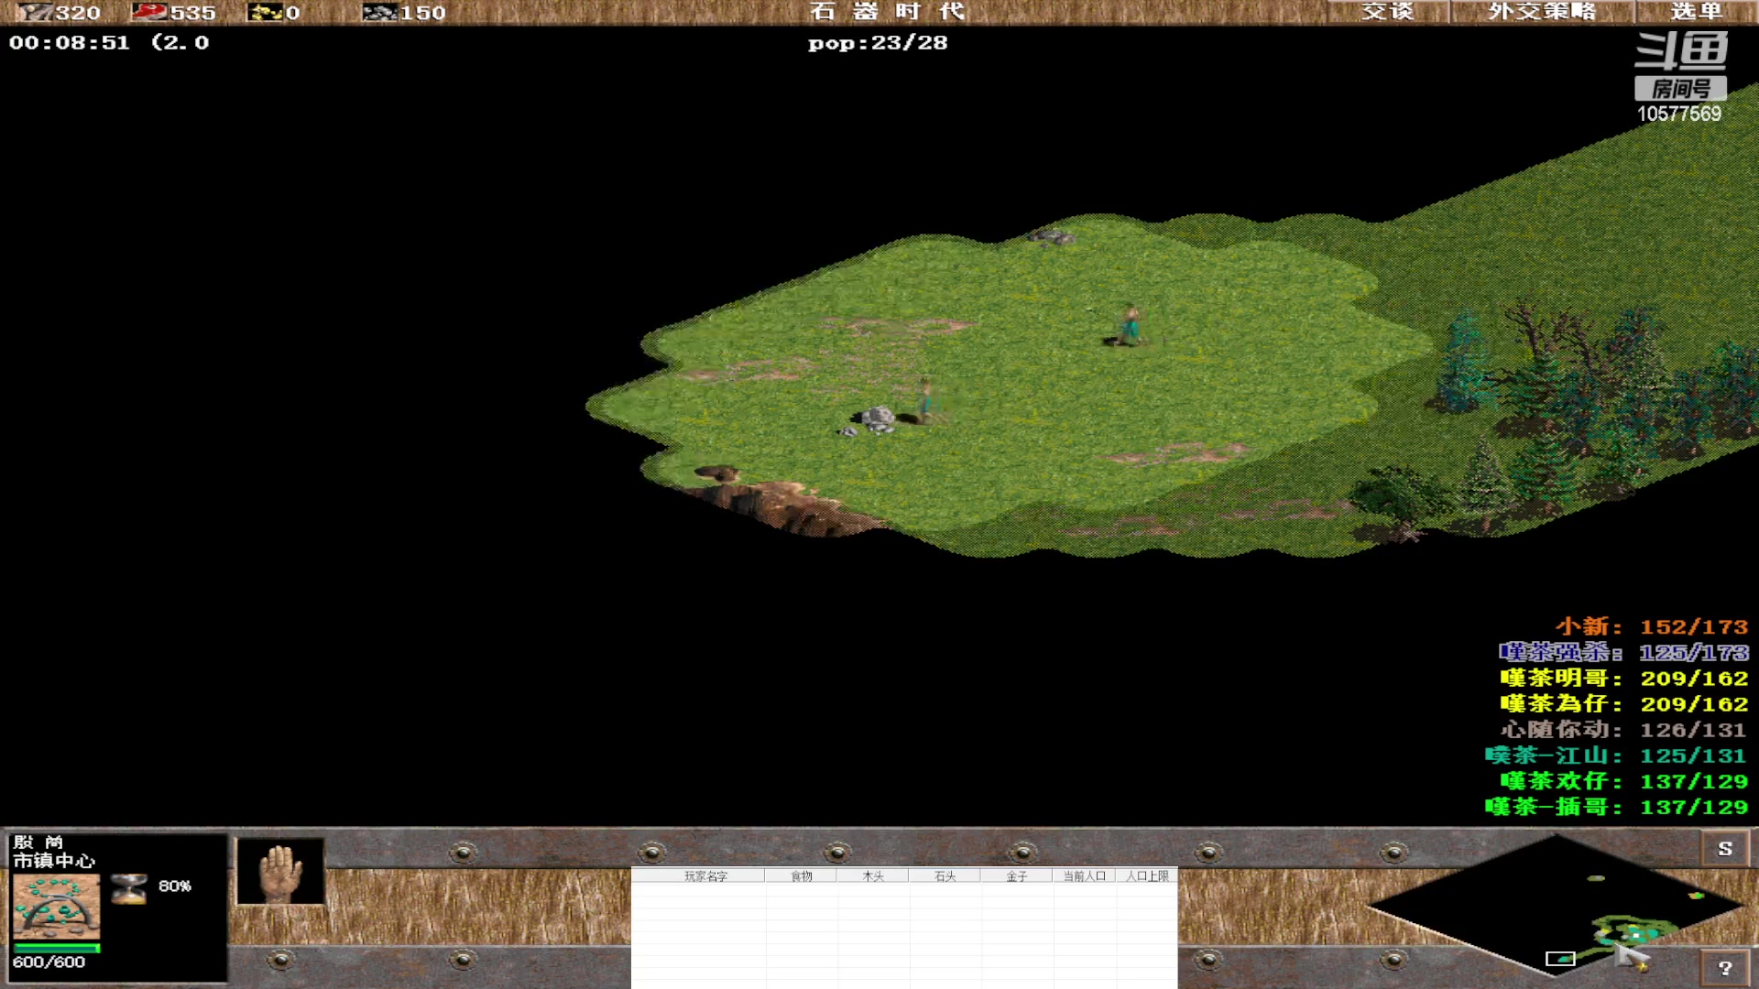Click the room number 10577569
Image resolution: width=1759 pixels, height=989 pixels.
click(1679, 114)
